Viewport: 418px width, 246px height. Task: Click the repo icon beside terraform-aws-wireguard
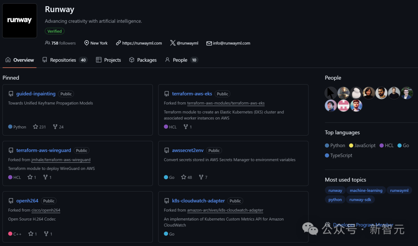(11, 150)
